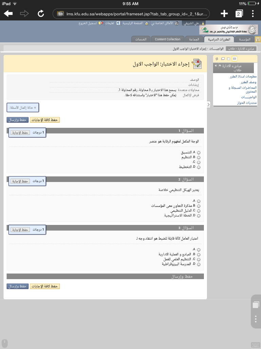Tap the browser back arrow

click(8, 14)
